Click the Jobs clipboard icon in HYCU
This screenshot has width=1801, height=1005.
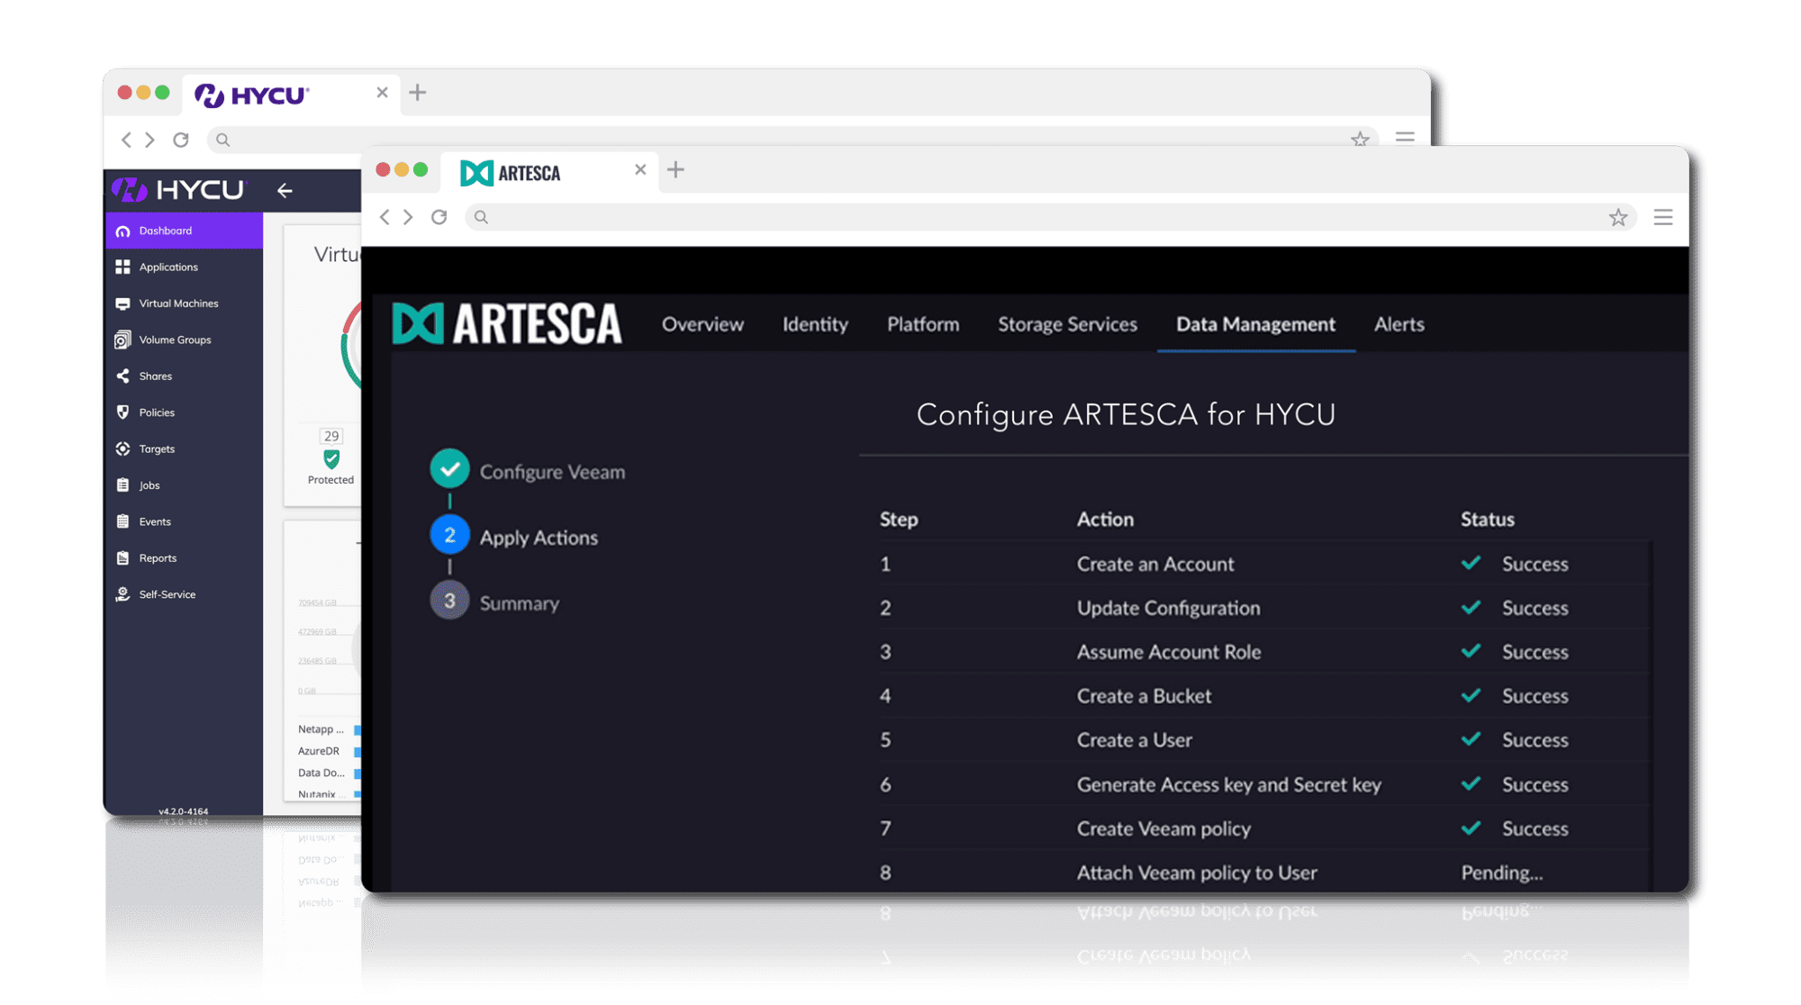coord(123,484)
